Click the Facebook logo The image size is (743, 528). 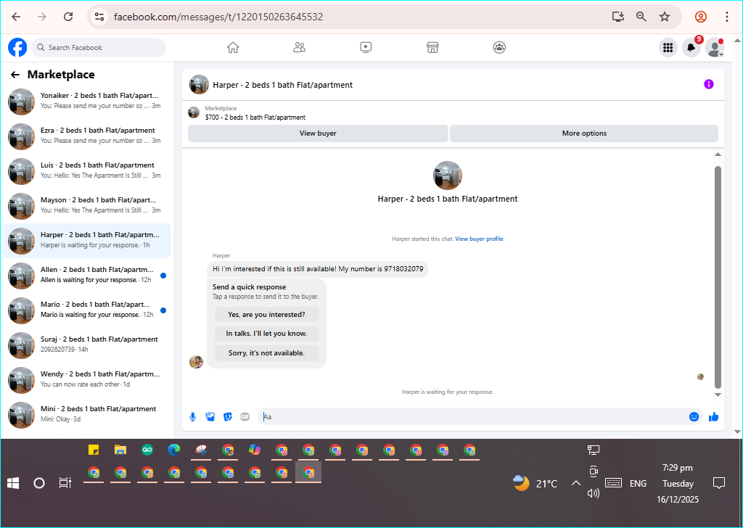point(17,47)
